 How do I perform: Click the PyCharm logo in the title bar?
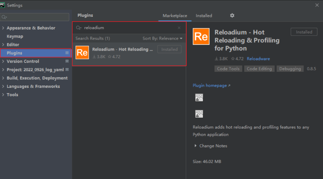2,5
